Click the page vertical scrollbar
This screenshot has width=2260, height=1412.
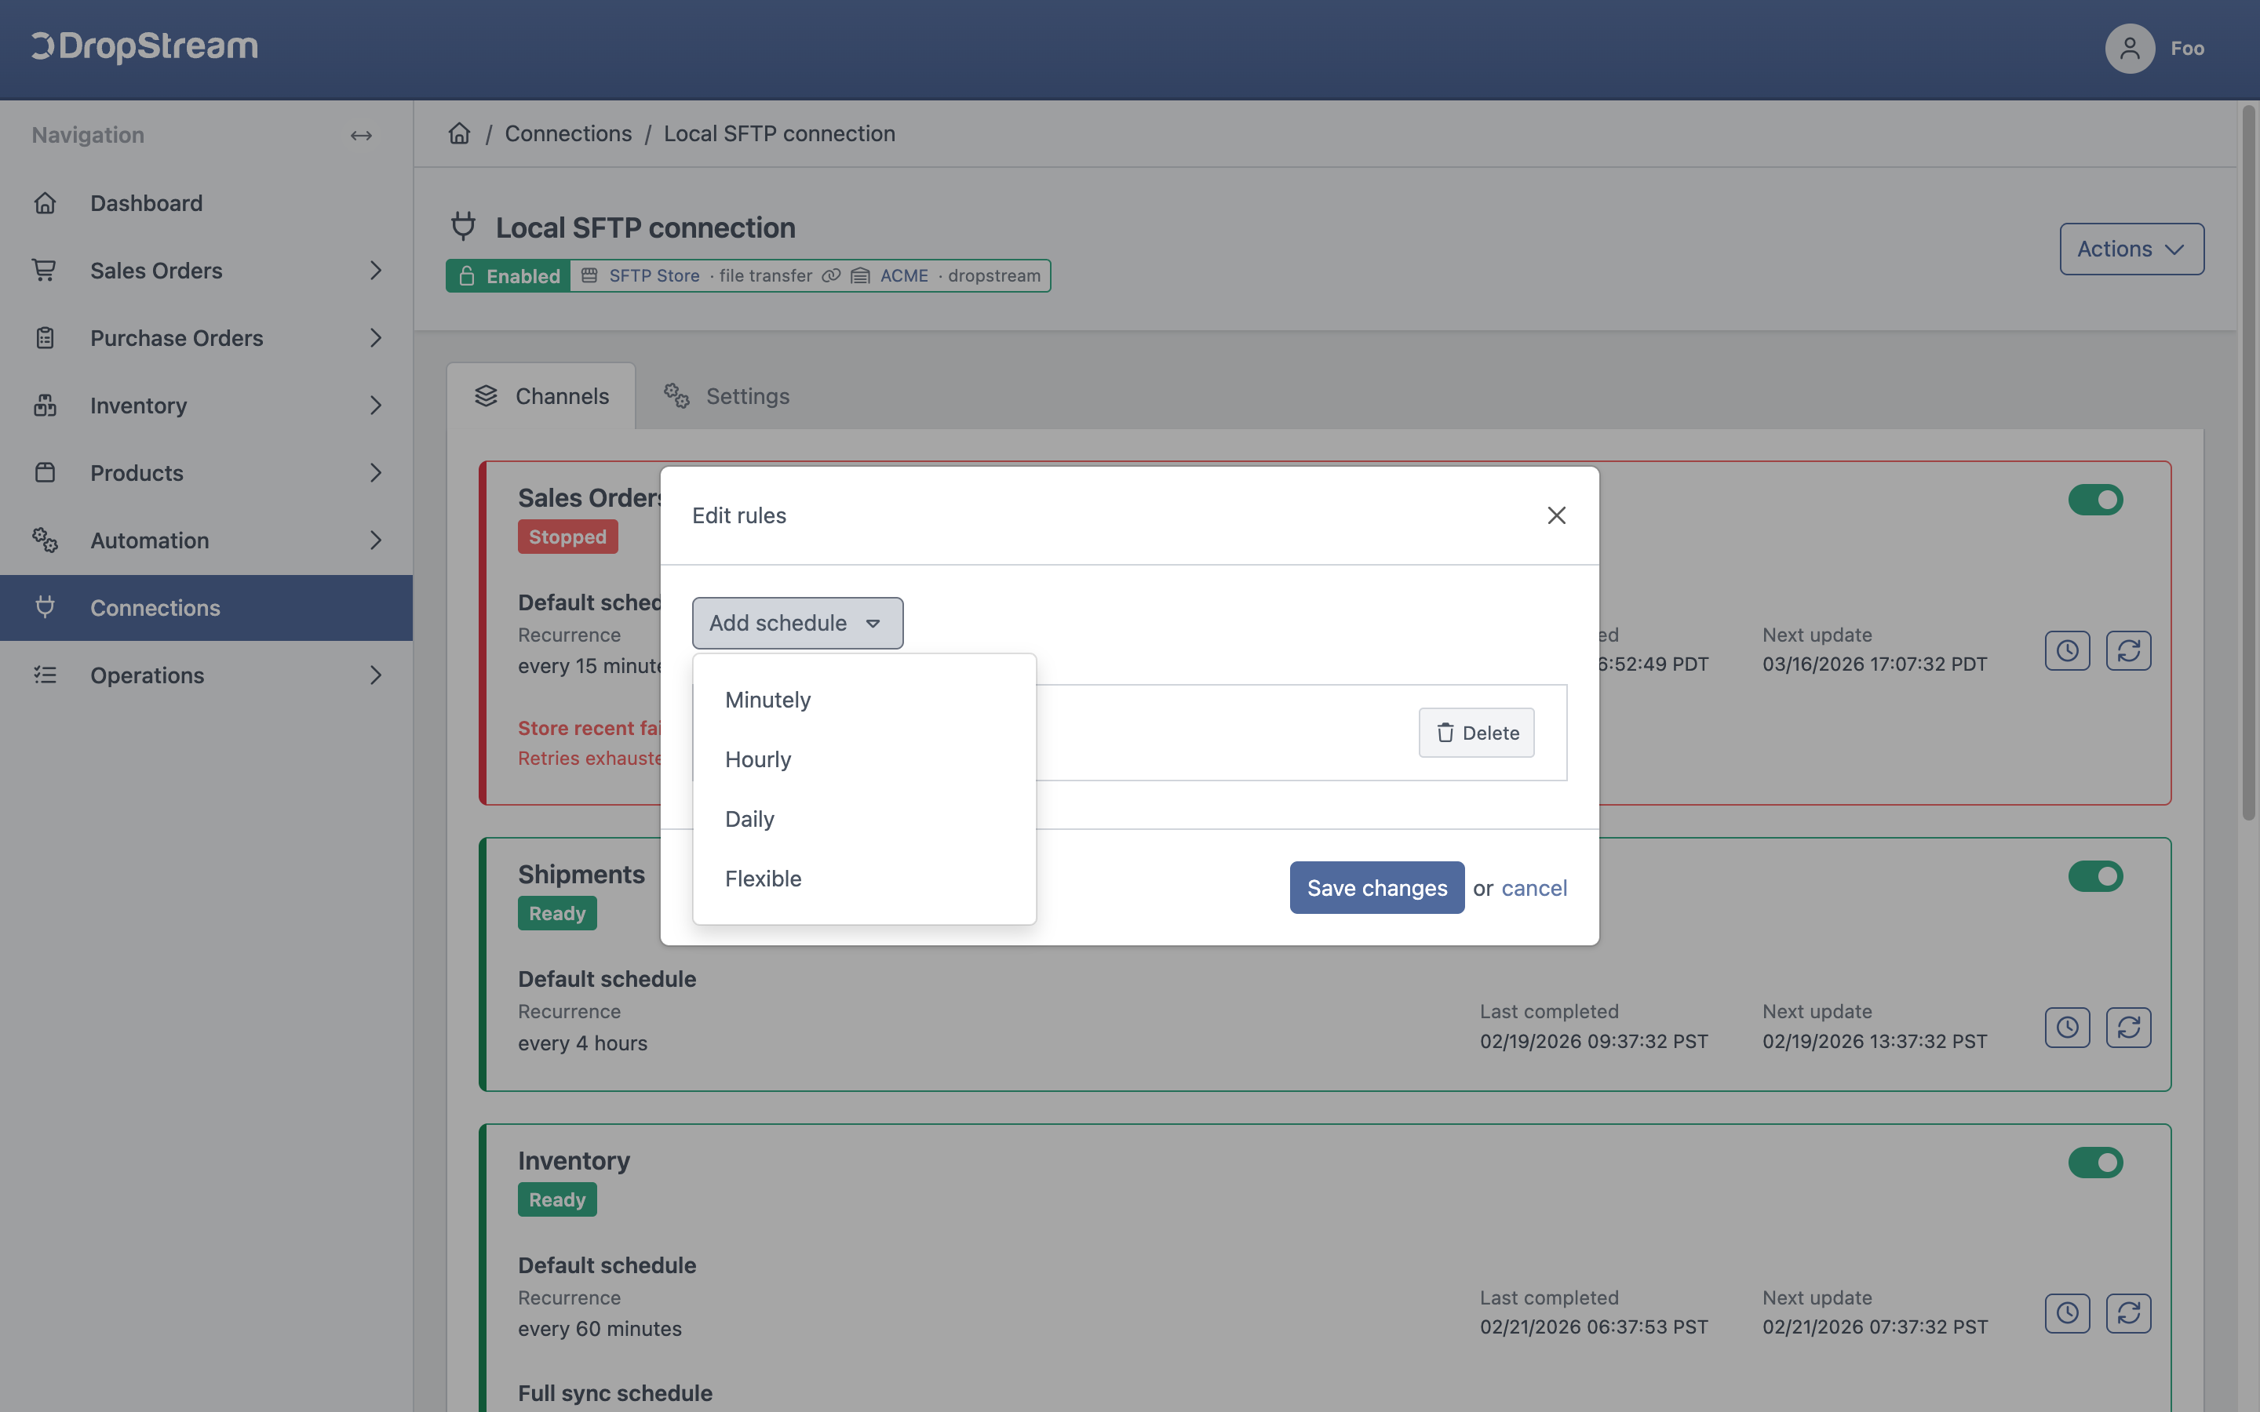click(2249, 464)
